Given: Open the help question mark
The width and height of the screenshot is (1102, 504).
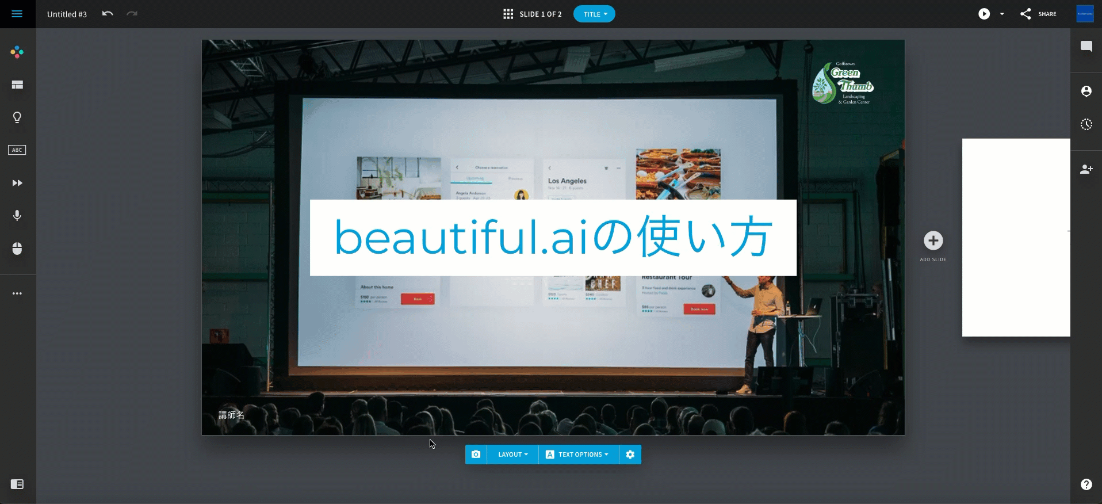Looking at the screenshot, I should pos(1086,484).
